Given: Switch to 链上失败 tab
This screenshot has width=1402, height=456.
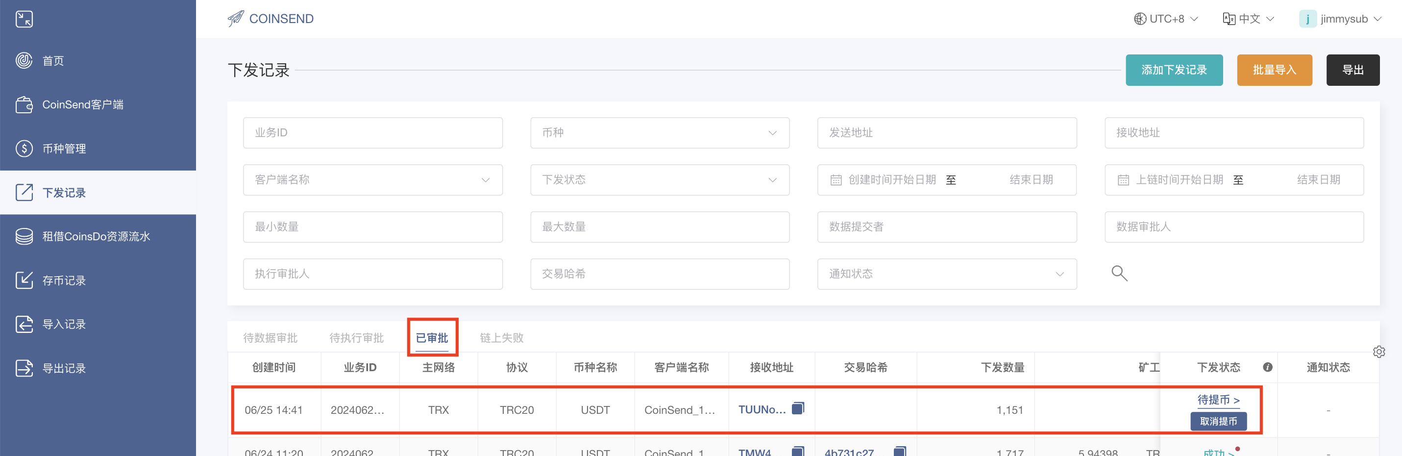Looking at the screenshot, I should point(501,338).
